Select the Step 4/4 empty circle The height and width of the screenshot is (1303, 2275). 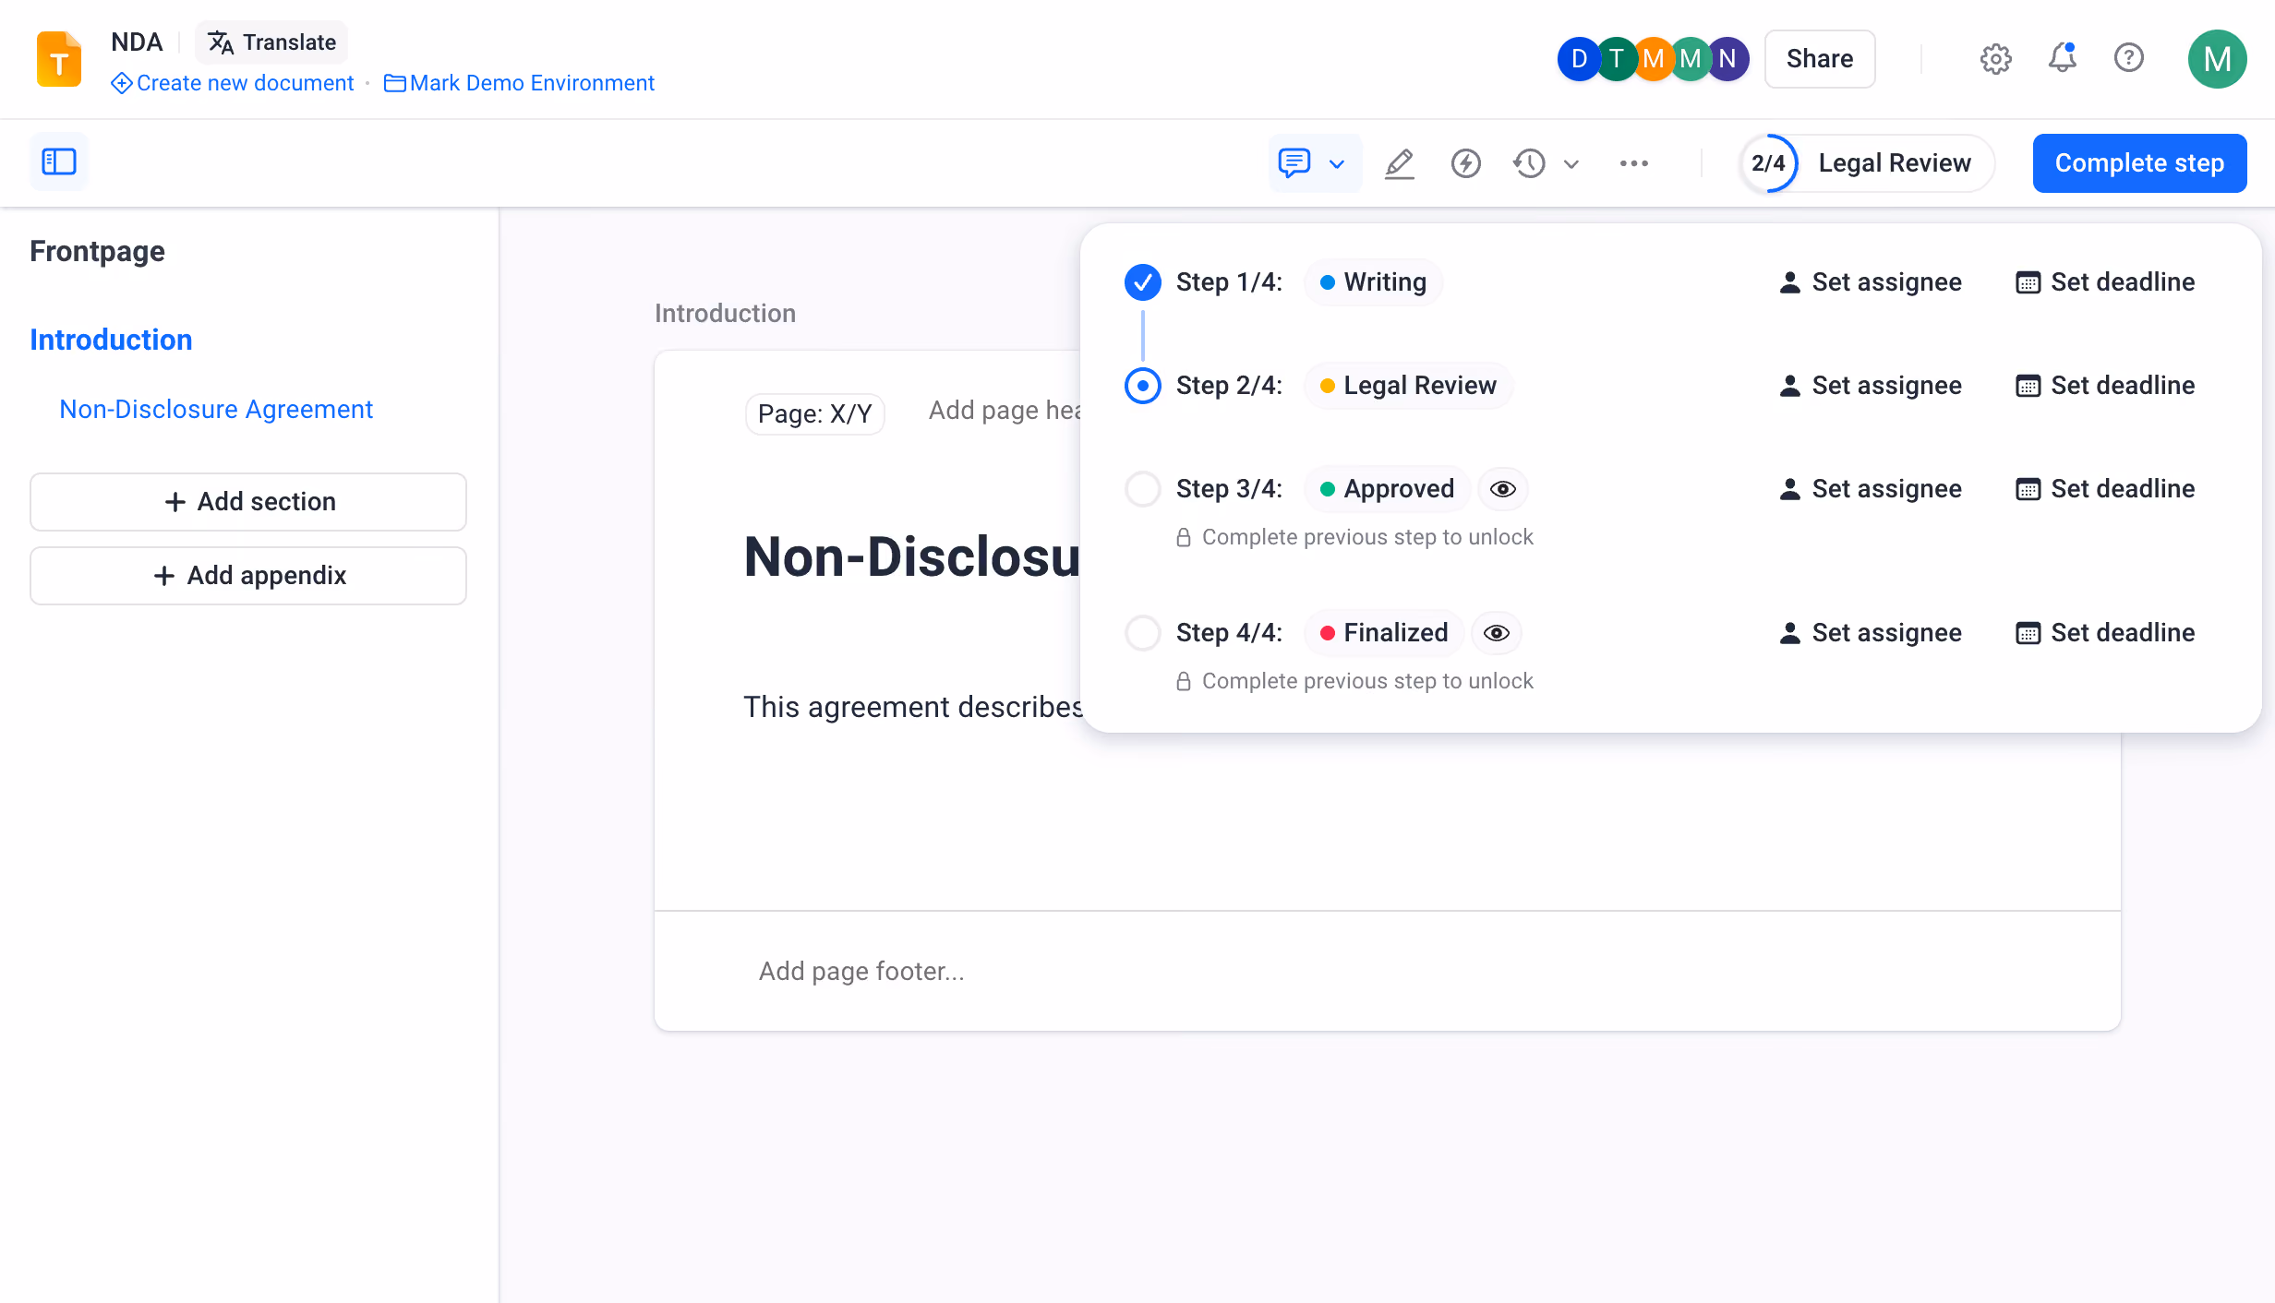tap(1143, 633)
